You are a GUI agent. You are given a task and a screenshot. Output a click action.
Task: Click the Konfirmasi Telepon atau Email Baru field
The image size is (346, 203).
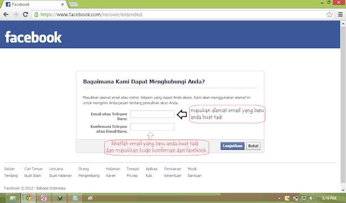[x=152, y=127]
